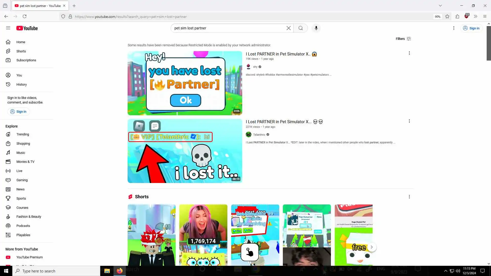
Task: Click the voice search microphone icon
Action: pos(316,28)
